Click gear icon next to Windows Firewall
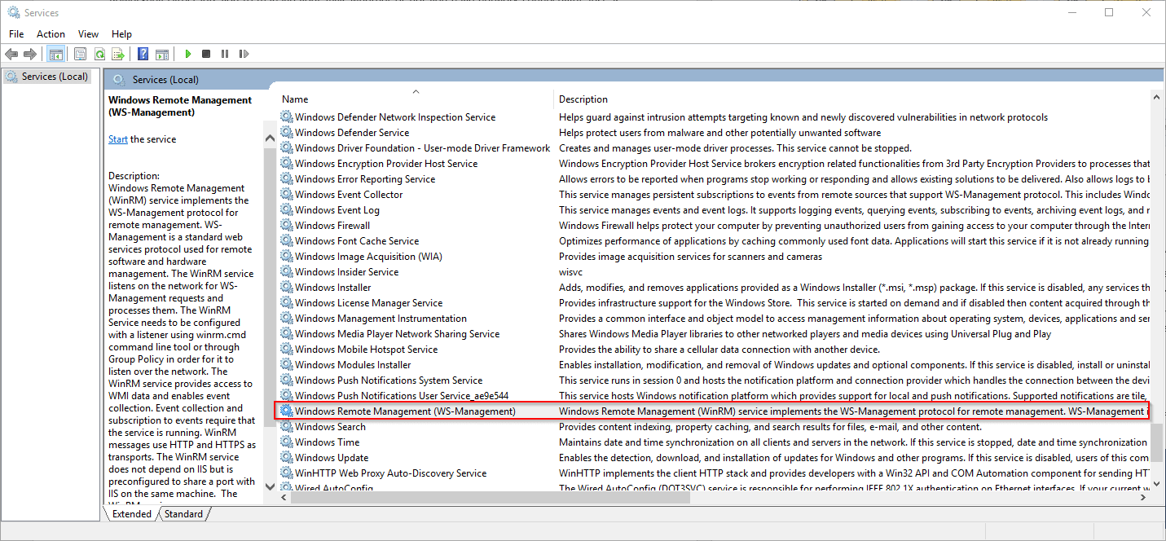 (287, 226)
